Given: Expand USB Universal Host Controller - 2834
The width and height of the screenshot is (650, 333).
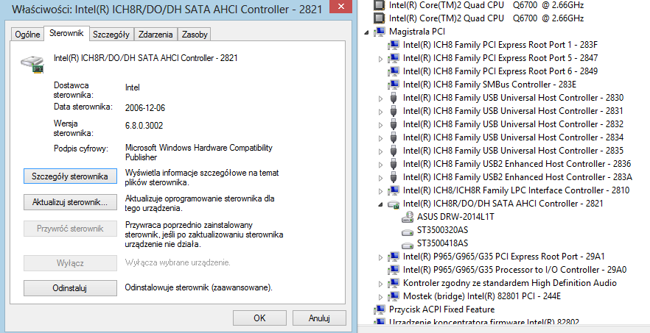Looking at the screenshot, I should pos(380,138).
